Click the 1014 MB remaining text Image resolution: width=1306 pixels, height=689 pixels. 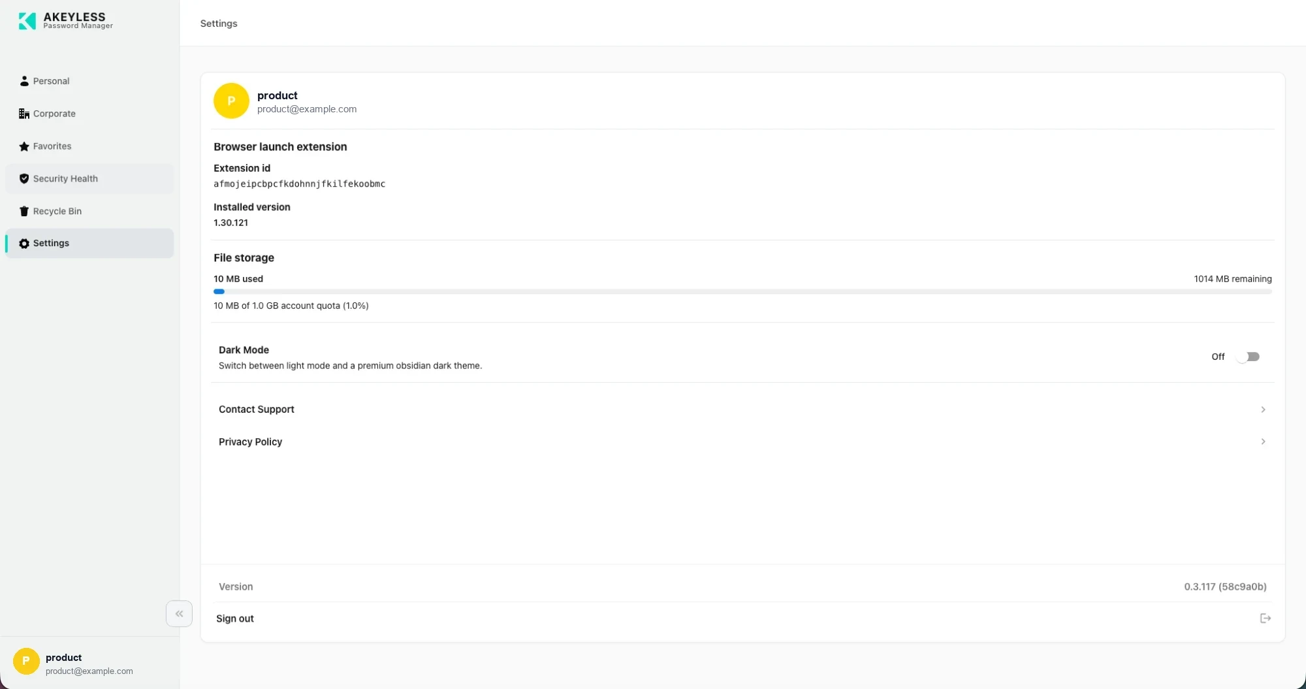(1233, 279)
